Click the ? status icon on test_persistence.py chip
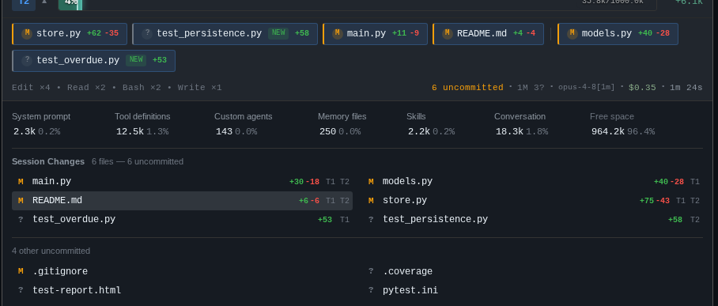Image resolution: width=718 pixels, height=306 pixels. pos(147,33)
